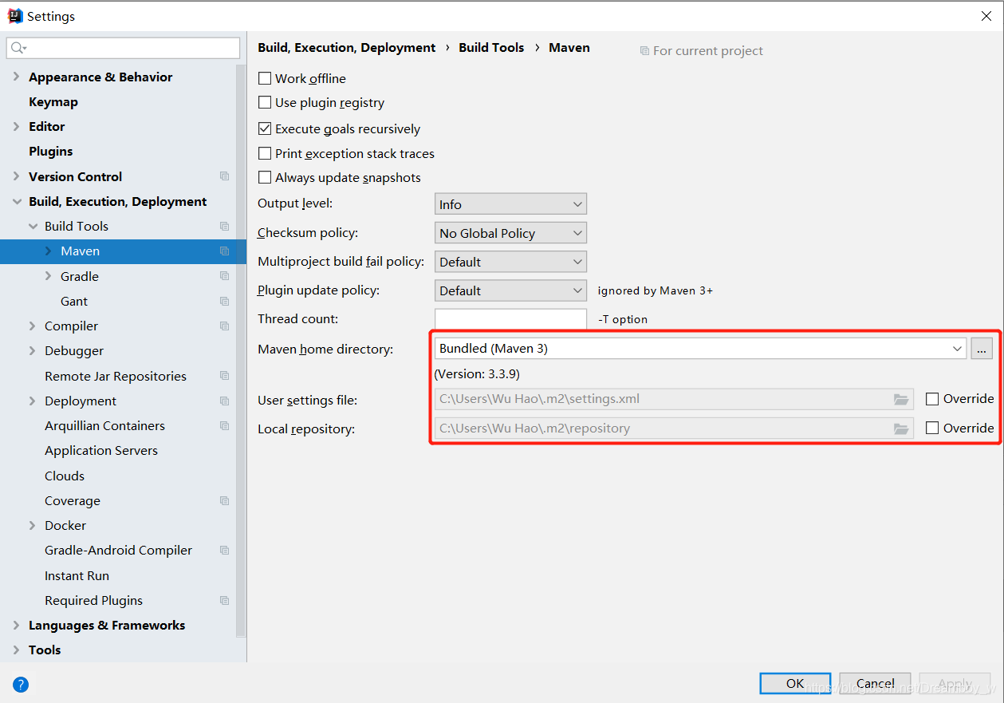This screenshot has height=703, width=1004.
Task: Expand the Editor tree node arrow
Action: [17, 127]
